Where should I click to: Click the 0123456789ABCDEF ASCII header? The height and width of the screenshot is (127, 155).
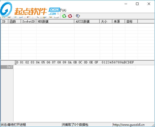[x=118, y=62]
